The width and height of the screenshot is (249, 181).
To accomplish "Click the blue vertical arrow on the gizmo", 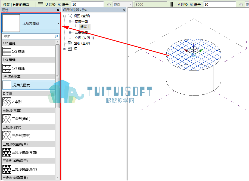I will (194, 46).
